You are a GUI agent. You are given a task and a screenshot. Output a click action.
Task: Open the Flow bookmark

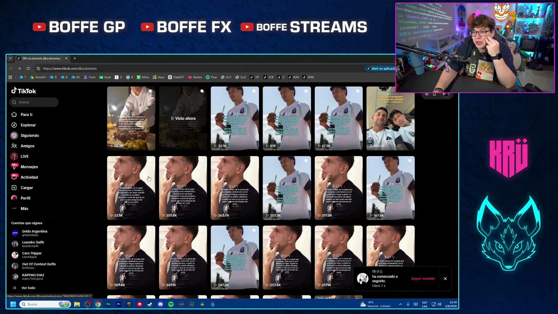click(211, 77)
